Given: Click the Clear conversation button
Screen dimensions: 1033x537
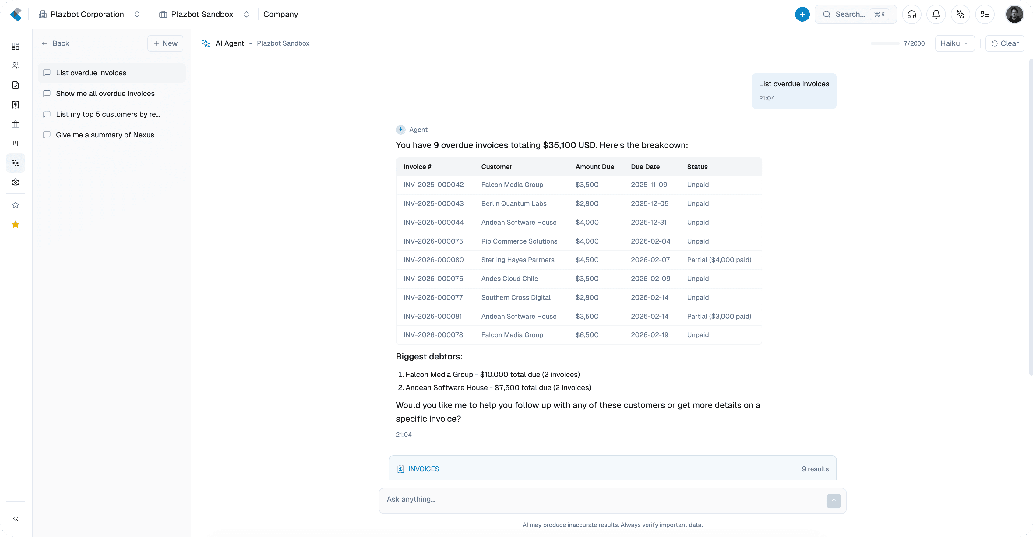Looking at the screenshot, I should click(1005, 43).
